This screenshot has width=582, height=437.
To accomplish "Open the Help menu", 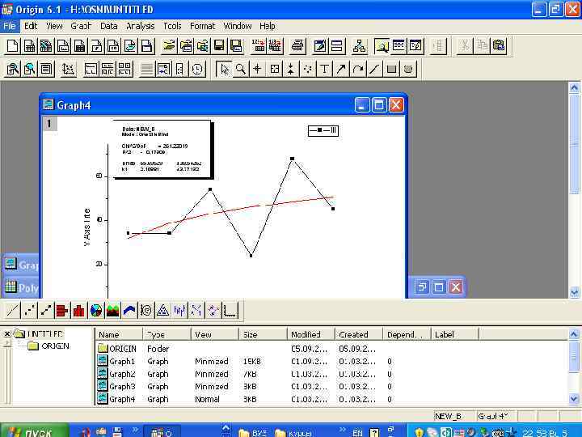I will (268, 26).
